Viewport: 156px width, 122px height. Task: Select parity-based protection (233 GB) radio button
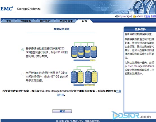coord(23,50)
